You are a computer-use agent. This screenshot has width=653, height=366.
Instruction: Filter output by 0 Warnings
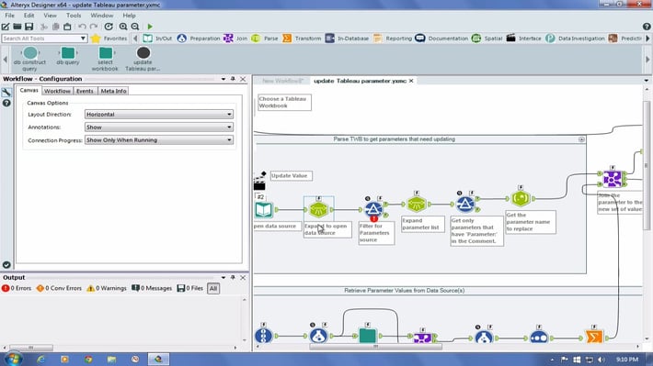pos(107,288)
